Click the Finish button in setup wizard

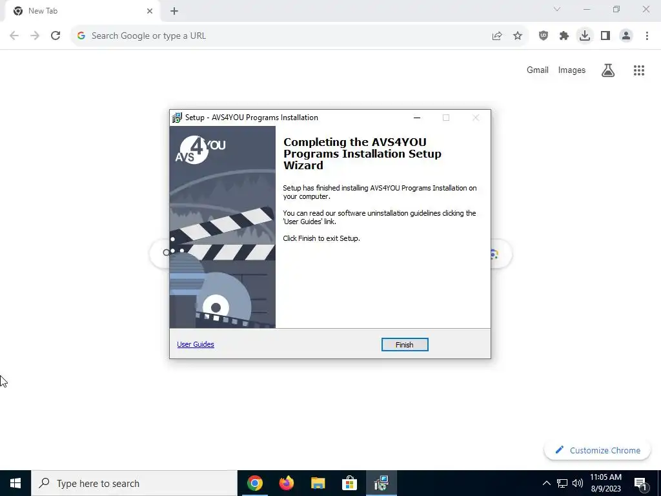tap(405, 345)
